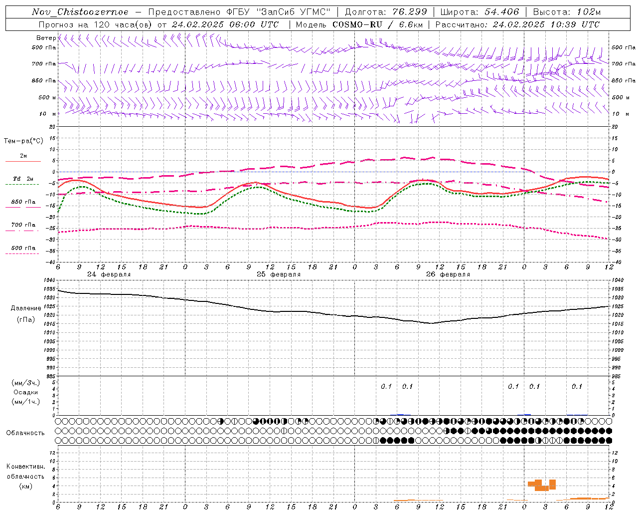Select the text 'Предоставлено ФГБУ "ЗапСиб УГМС"'
The image size is (638, 511).
[240, 12]
